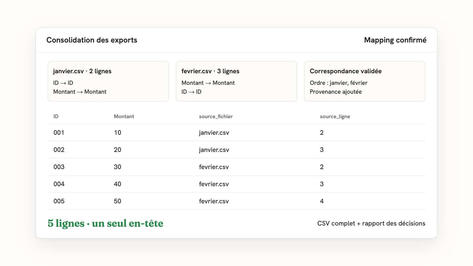Select the cell with ID 002

coord(59,150)
